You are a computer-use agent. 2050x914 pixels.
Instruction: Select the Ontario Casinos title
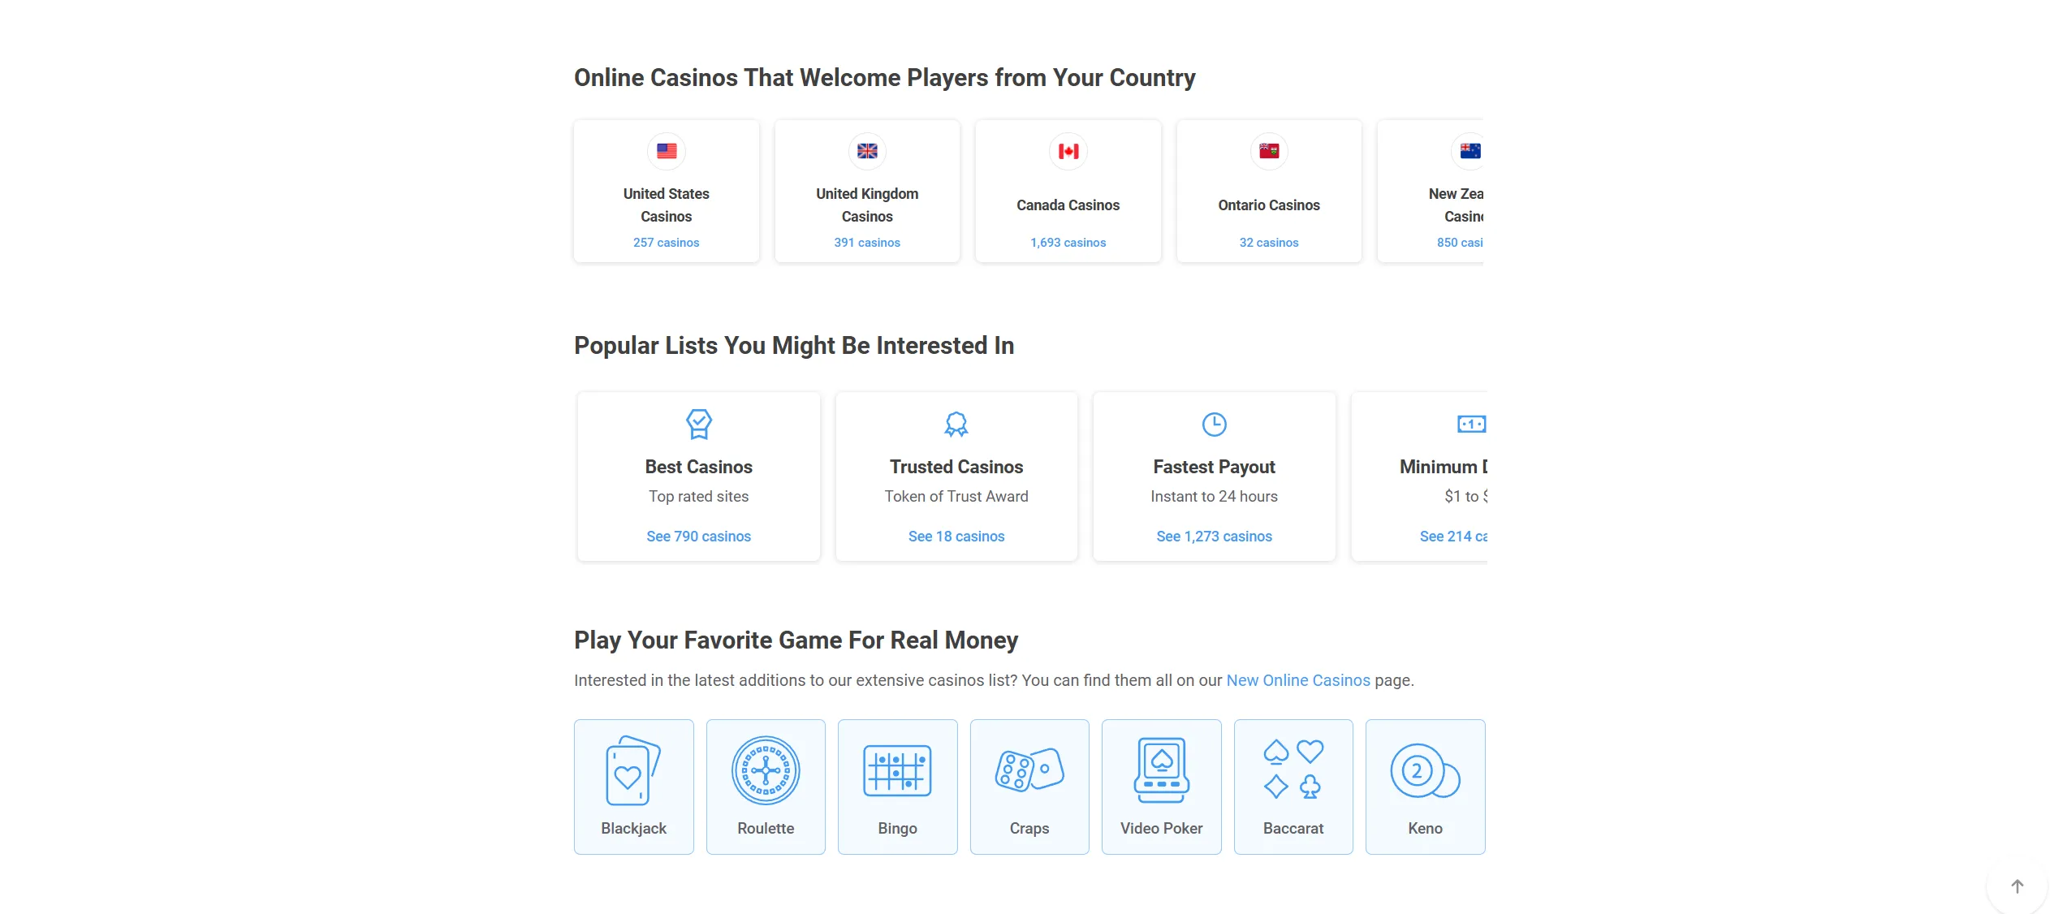coord(1269,205)
